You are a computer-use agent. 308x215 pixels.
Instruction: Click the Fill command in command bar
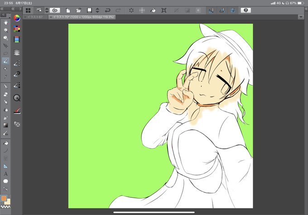(153, 10)
